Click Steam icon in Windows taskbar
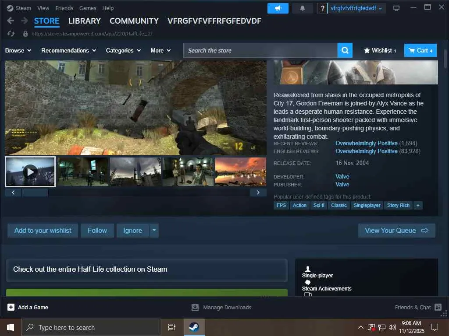Viewport: 449px width, 336px height. (x=194, y=327)
